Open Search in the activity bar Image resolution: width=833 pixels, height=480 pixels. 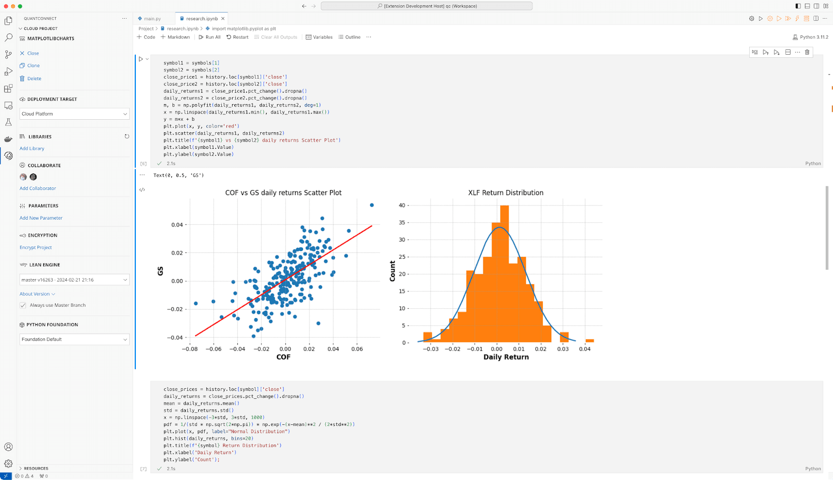pos(8,38)
